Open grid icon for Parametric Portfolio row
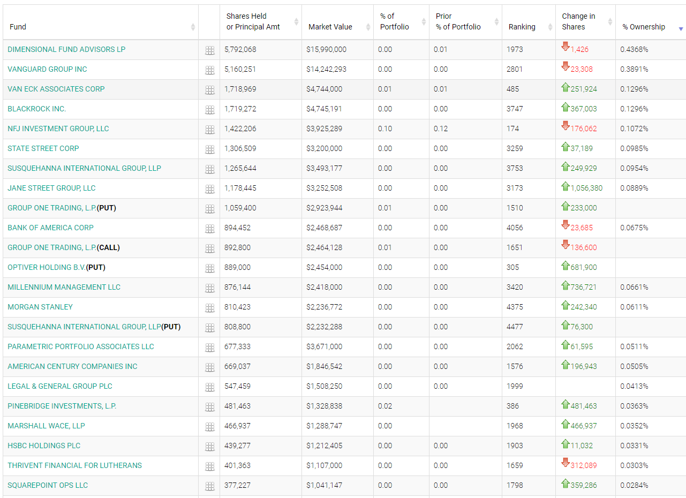The image size is (686, 498). point(209,348)
